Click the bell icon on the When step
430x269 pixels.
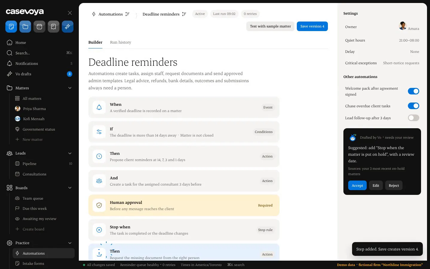click(x=99, y=107)
